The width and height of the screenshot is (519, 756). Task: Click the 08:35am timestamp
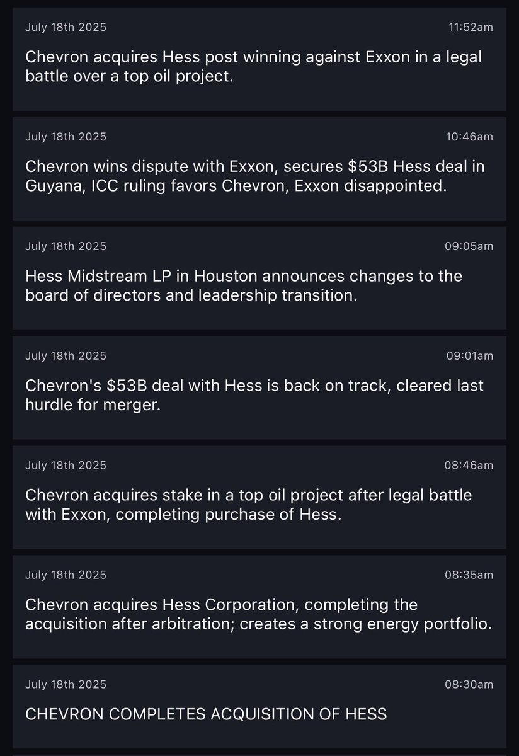click(470, 575)
